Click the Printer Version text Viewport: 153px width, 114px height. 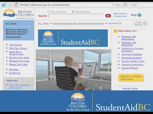coord(138,24)
